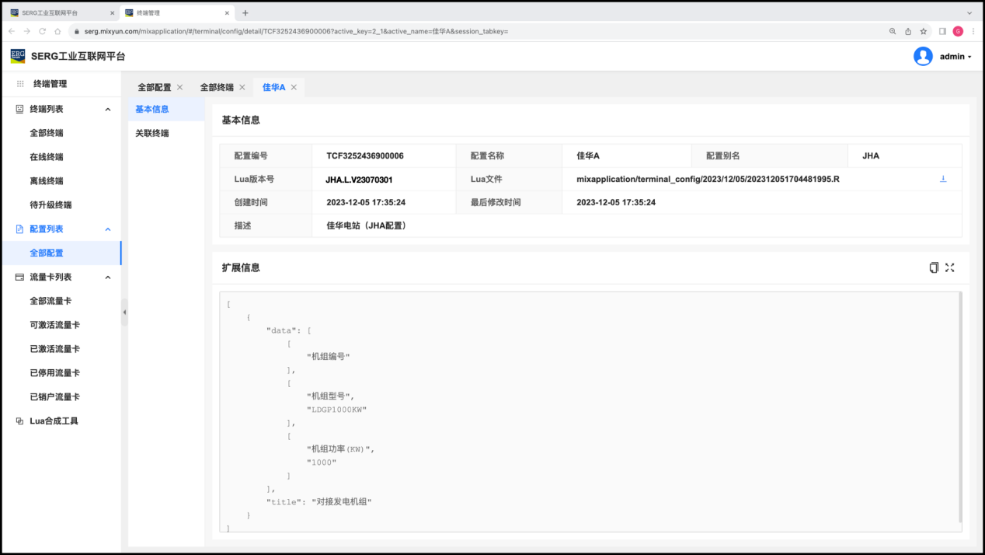This screenshot has height=555, width=985.
Task: Close the 佳华A tab
Action: (x=294, y=87)
